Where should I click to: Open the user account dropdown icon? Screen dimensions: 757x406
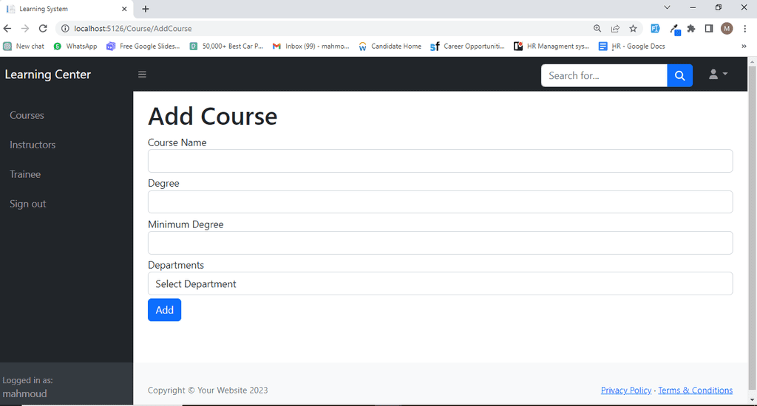click(718, 75)
